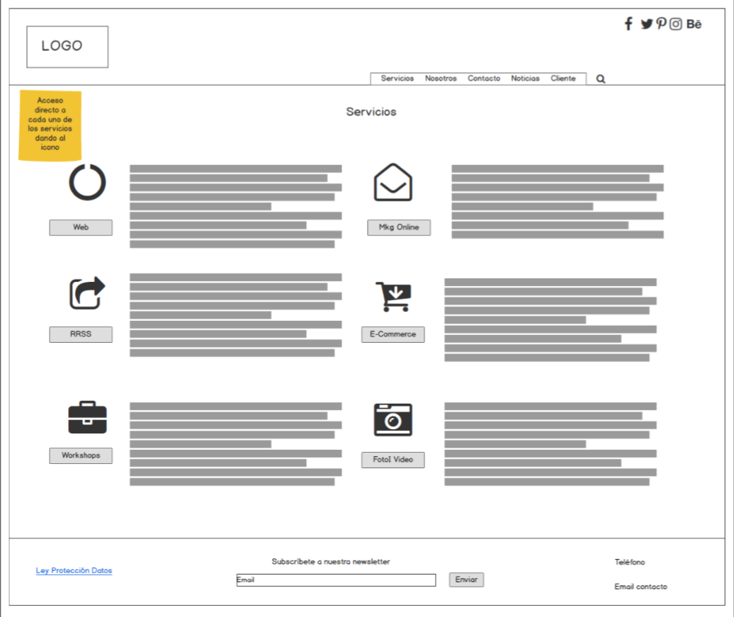734x617 pixels.
Task: Click the share arrow RRSS icon
Action: pyautogui.click(x=87, y=293)
